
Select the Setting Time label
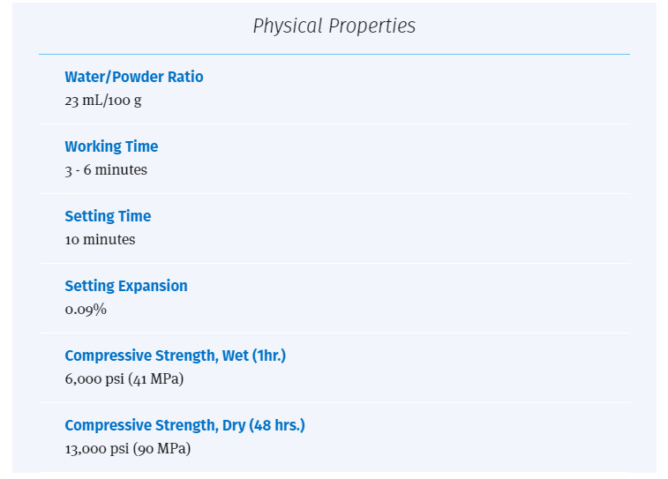108,216
